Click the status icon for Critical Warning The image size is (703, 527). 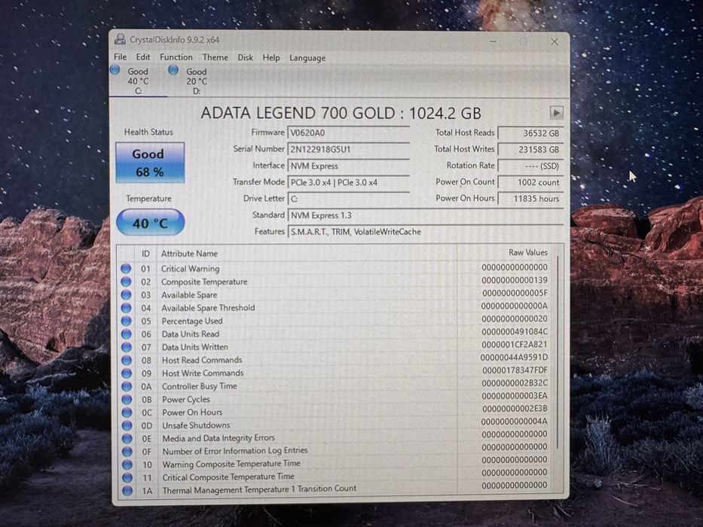[126, 269]
